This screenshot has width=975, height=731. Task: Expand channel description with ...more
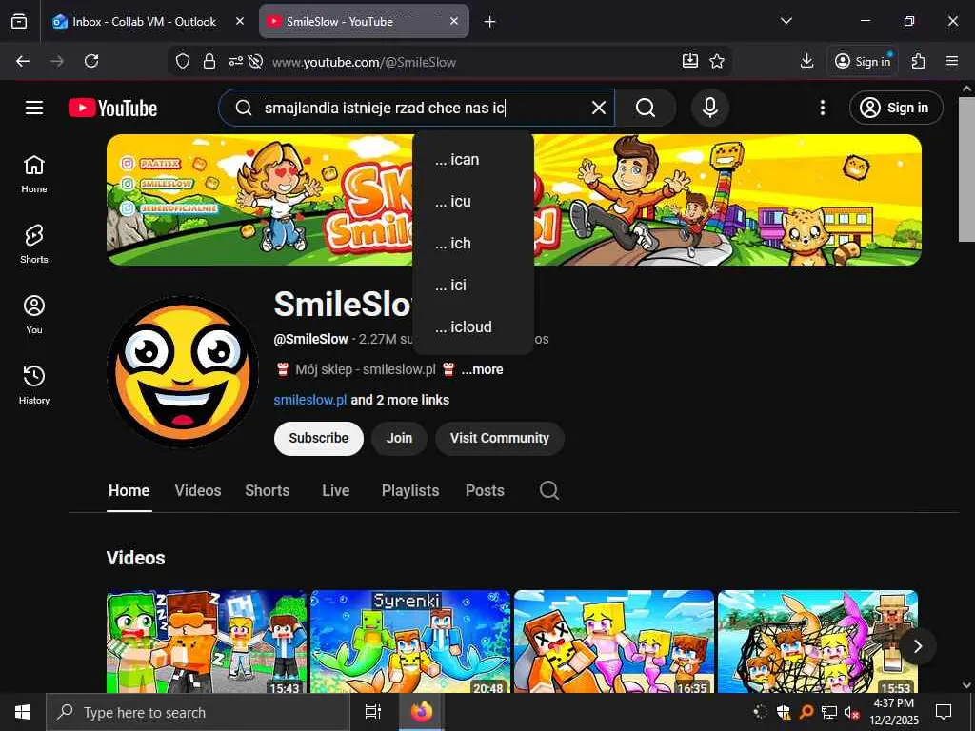point(482,369)
